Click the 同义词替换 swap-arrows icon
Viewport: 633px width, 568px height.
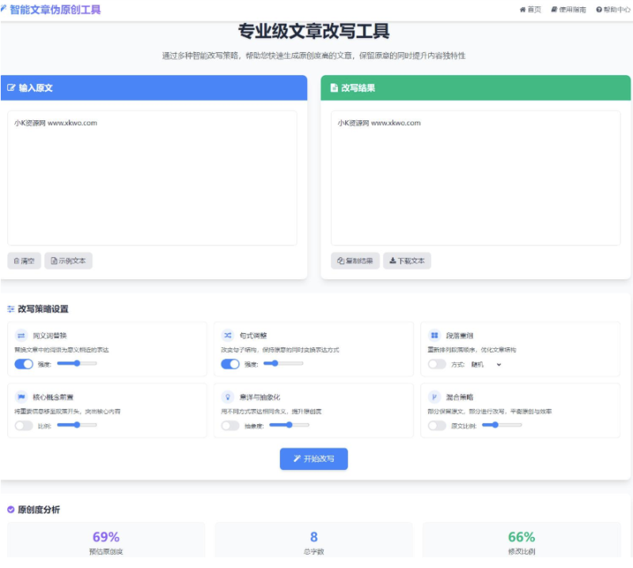pyautogui.click(x=21, y=335)
